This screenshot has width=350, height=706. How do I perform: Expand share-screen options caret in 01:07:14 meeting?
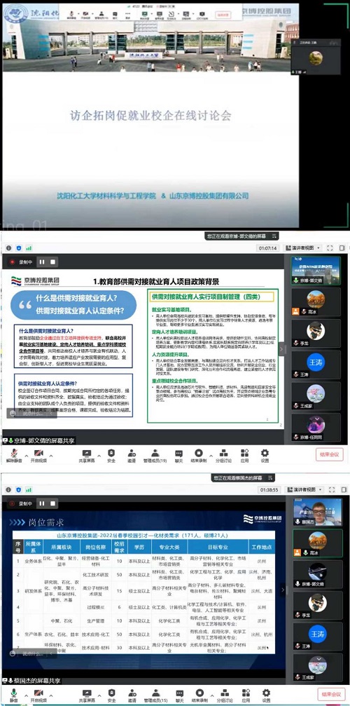(x=99, y=455)
